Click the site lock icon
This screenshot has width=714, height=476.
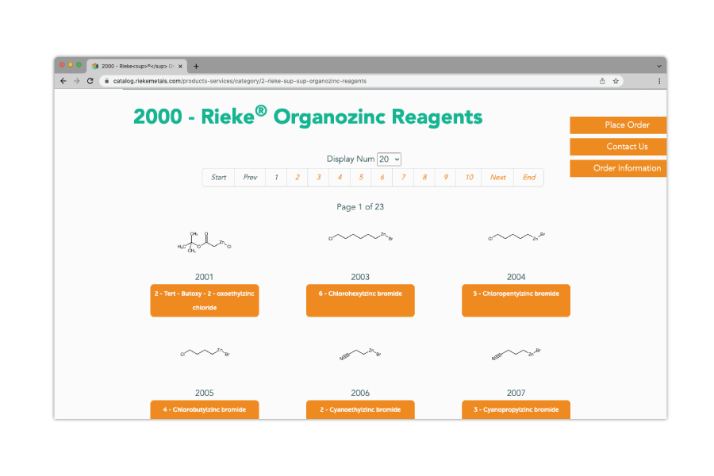click(x=106, y=81)
